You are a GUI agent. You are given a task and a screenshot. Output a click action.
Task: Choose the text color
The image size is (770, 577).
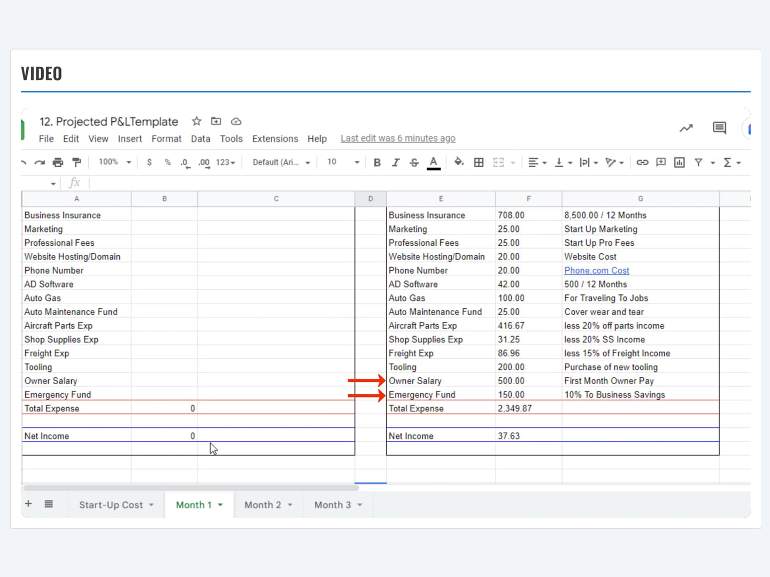[x=434, y=162]
